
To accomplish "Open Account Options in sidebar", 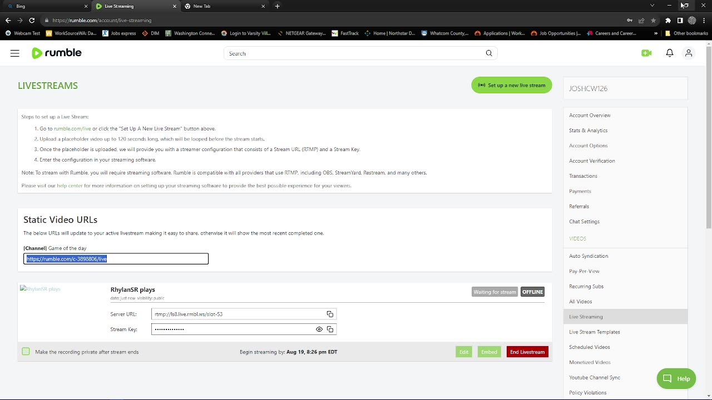I will click(588, 146).
